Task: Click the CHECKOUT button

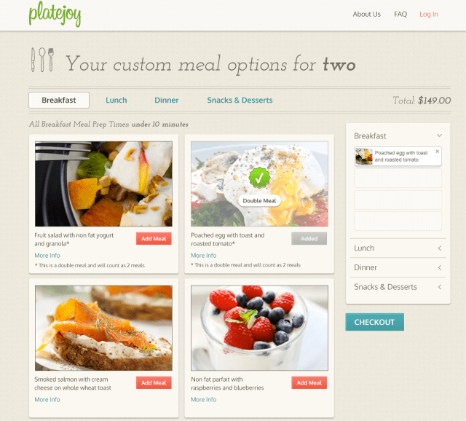Action: [x=374, y=322]
